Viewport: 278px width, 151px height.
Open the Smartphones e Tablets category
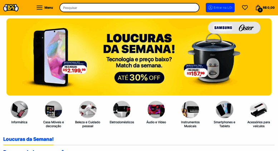tap(224, 114)
